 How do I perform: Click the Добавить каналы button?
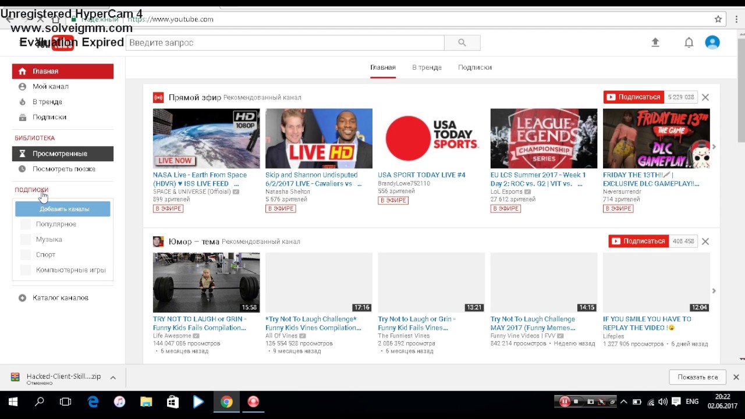[63, 209]
